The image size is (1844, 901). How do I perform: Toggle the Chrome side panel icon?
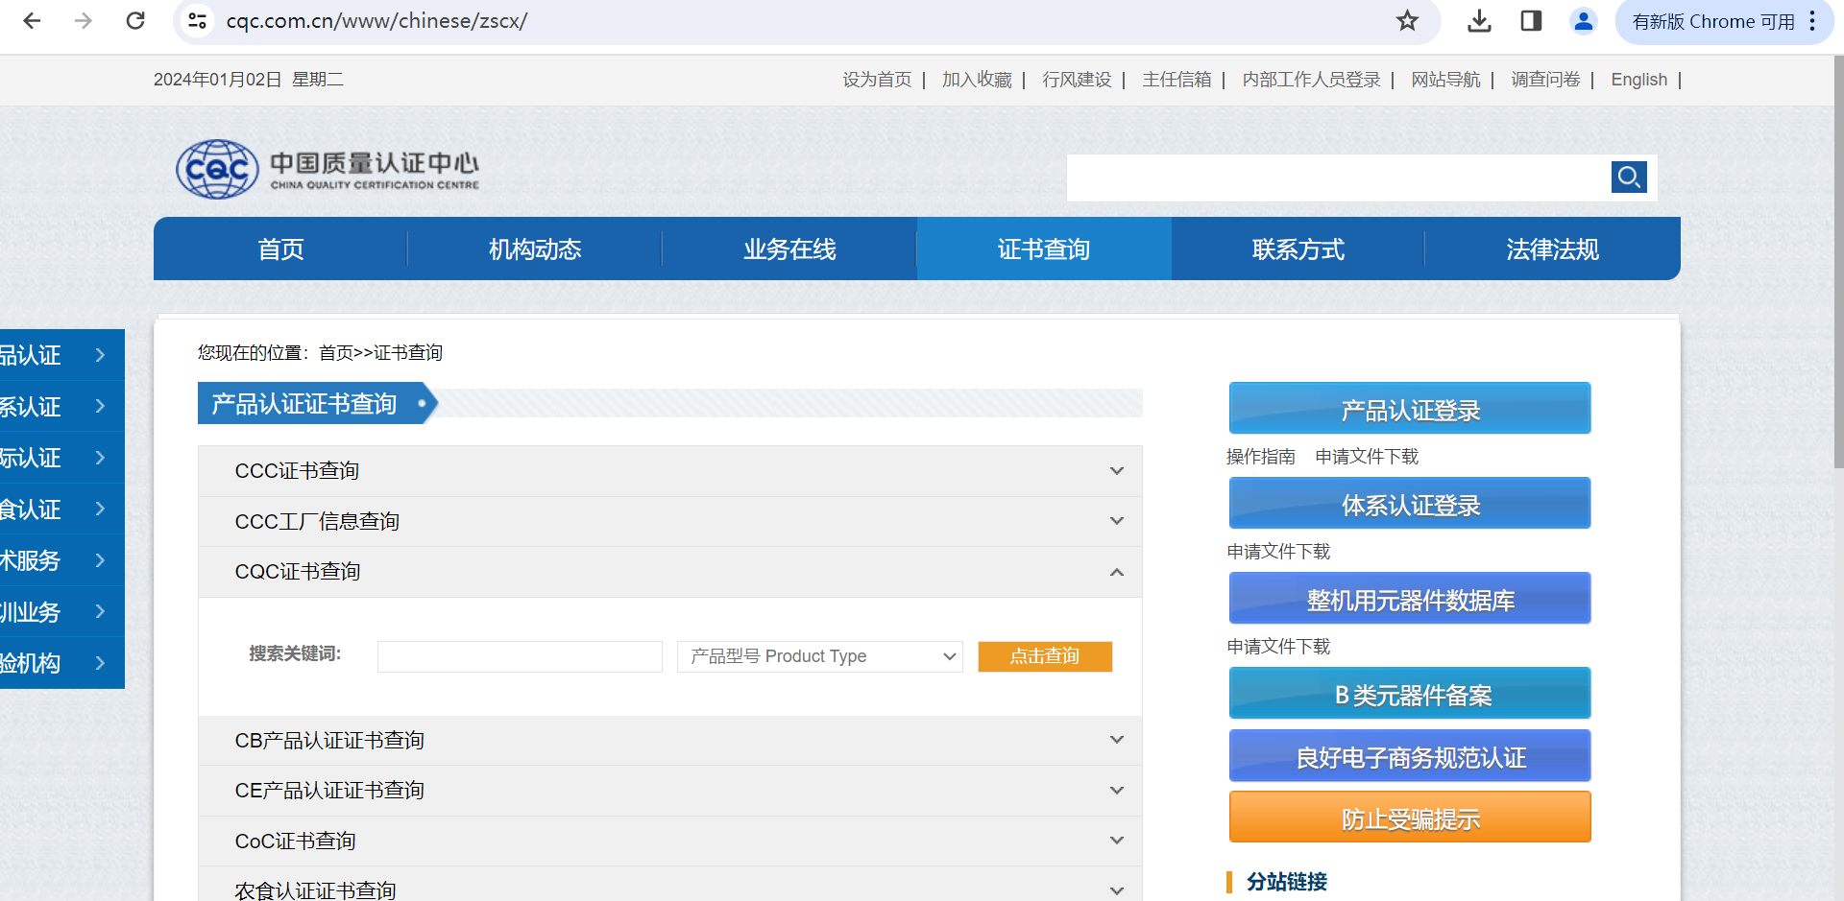(1531, 21)
